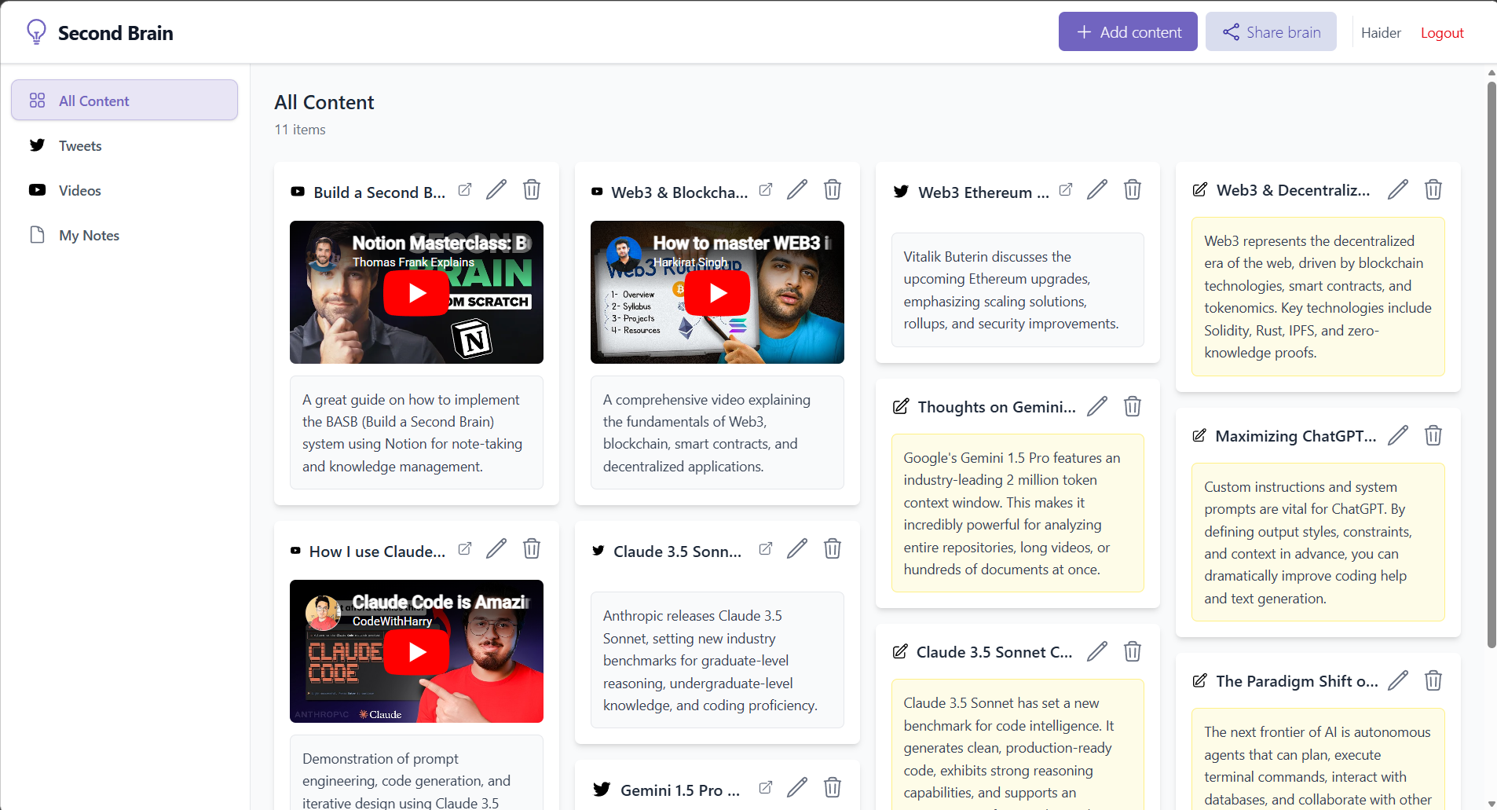Screen dimensions: 1497x810
Task: Click the BASB guide description text
Action: [x=412, y=433]
